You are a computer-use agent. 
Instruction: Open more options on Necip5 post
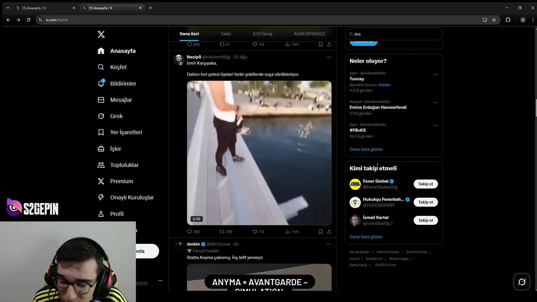click(329, 57)
